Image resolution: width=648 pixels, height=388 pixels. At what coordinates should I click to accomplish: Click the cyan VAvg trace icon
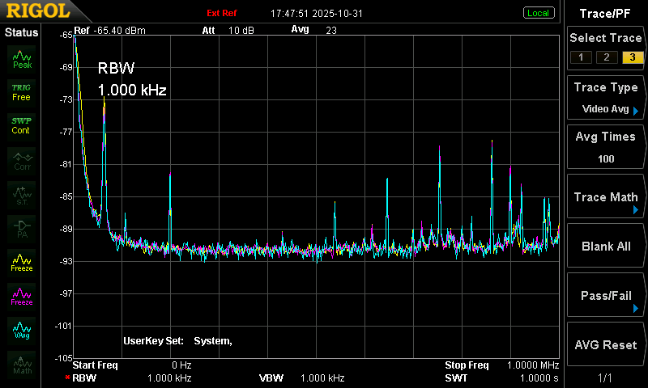coord(22,331)
